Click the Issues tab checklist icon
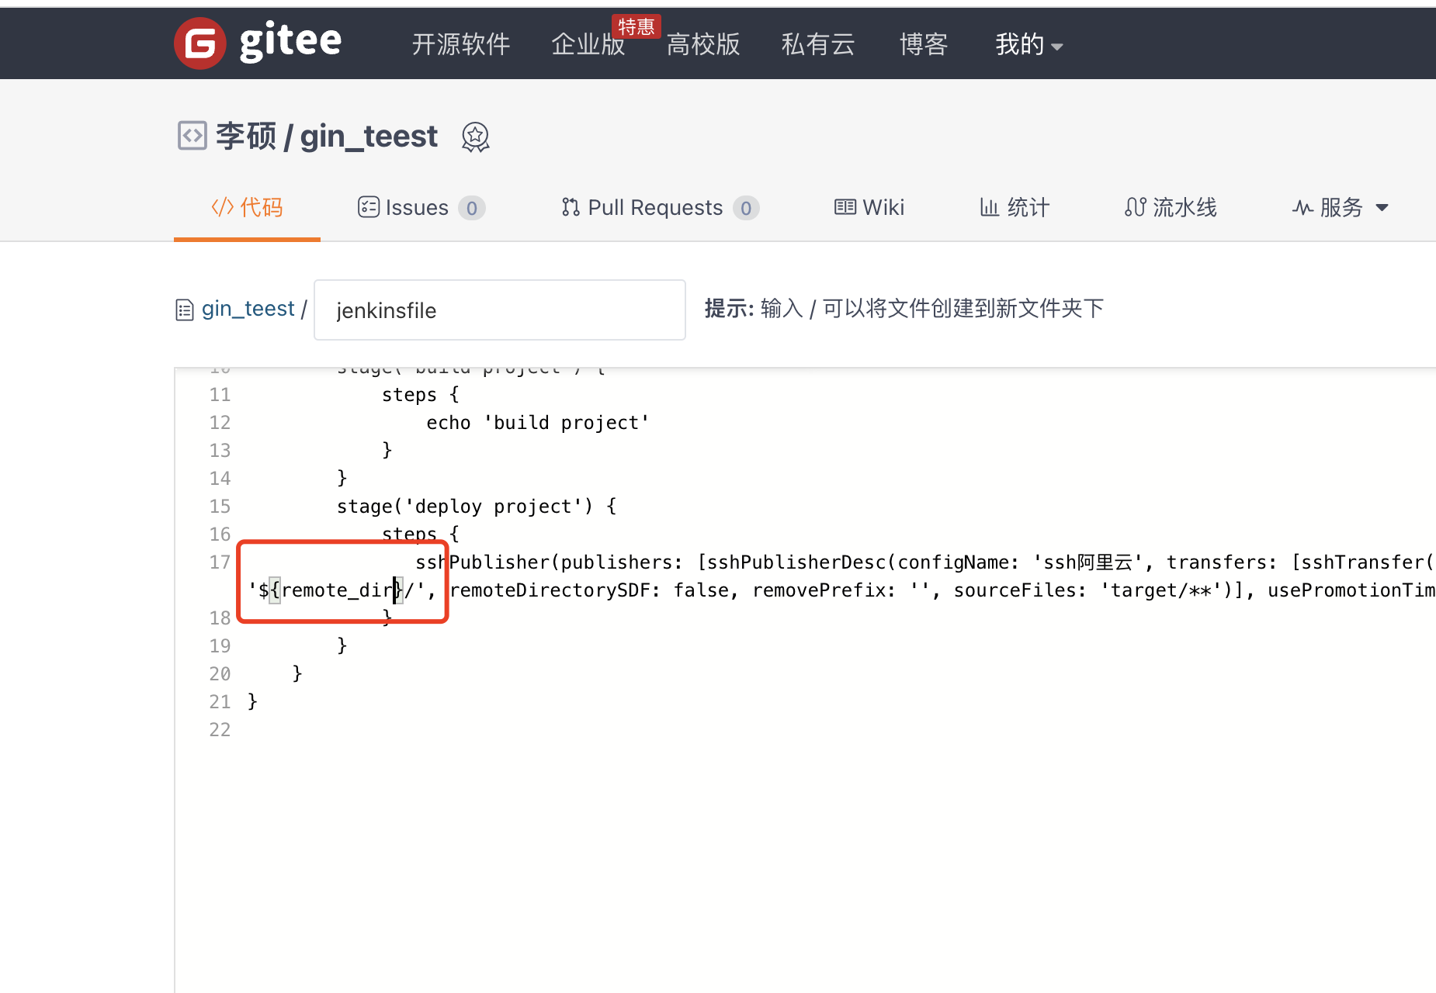 [x=368, y=207]
